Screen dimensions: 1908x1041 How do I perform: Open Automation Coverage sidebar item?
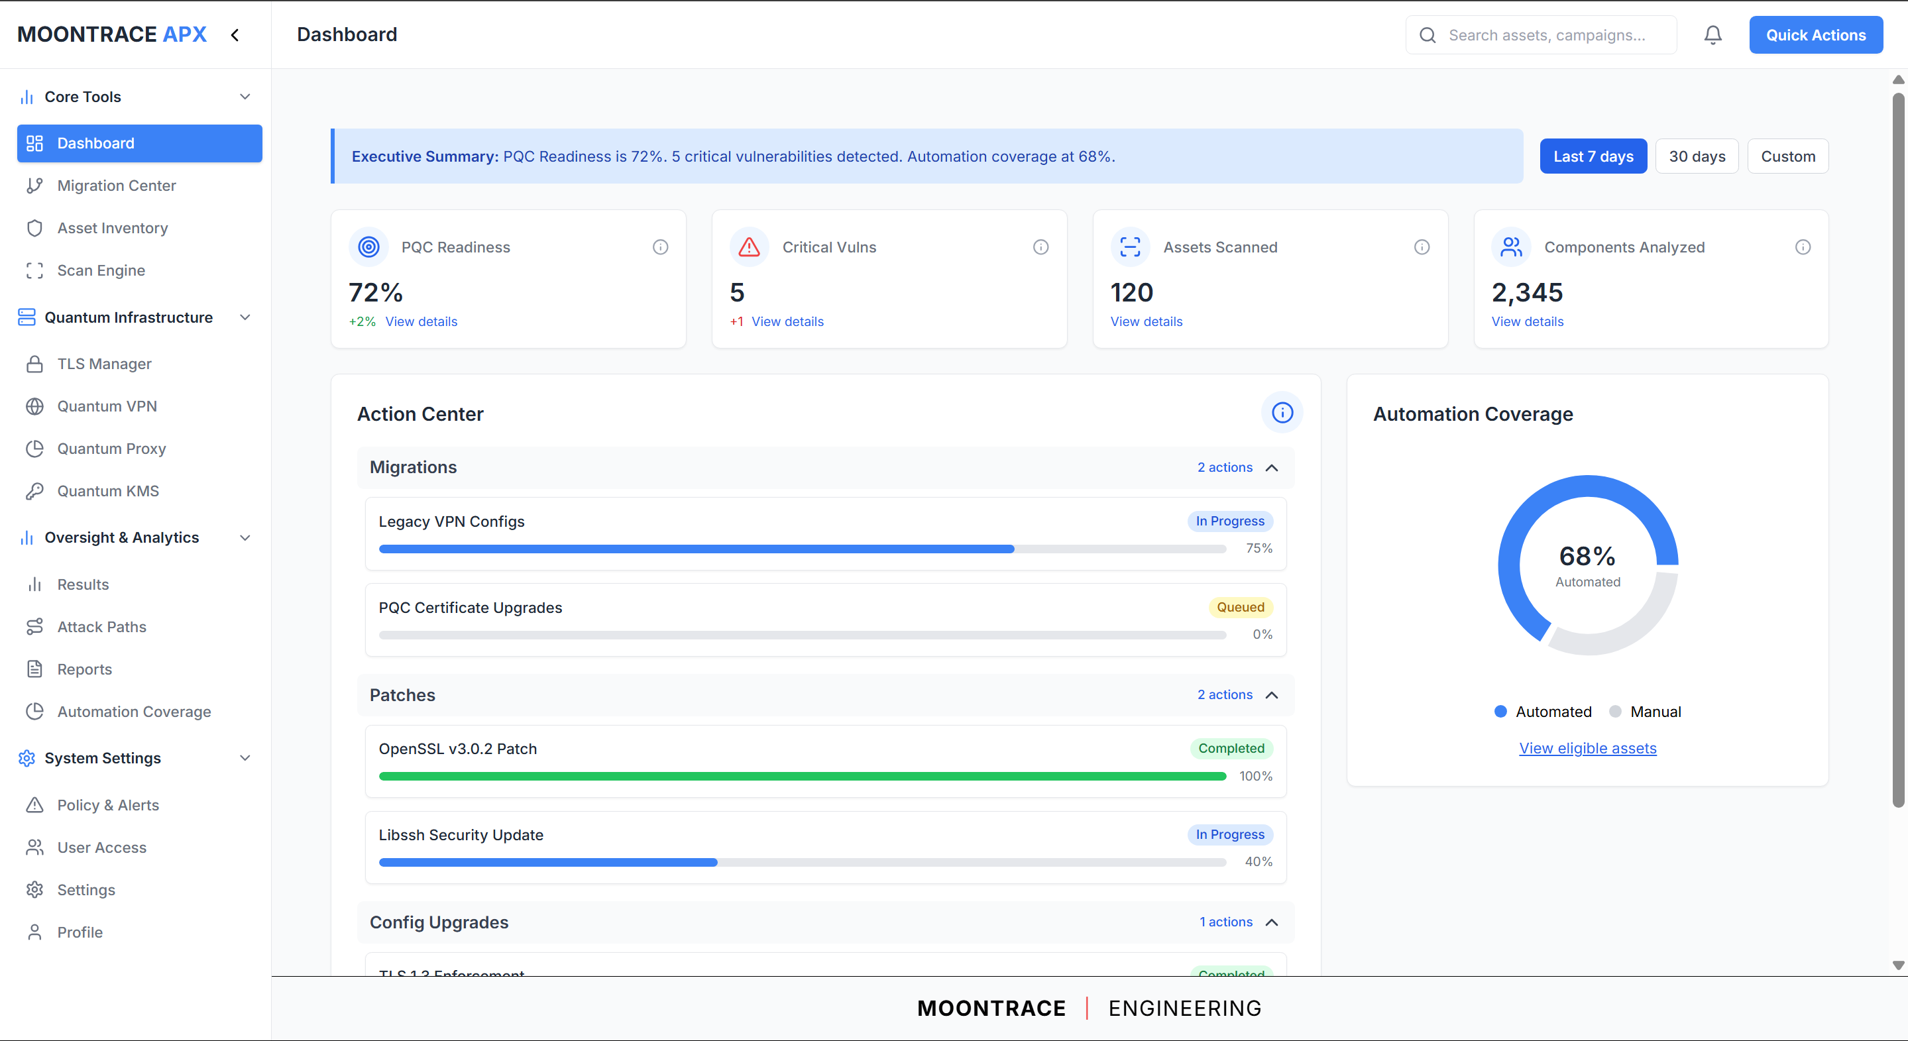pos(139,712)
